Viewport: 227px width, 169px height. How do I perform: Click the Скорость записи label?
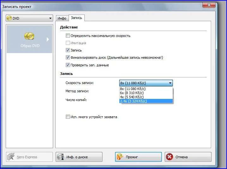pyautogui.click(x=80, y=83)
